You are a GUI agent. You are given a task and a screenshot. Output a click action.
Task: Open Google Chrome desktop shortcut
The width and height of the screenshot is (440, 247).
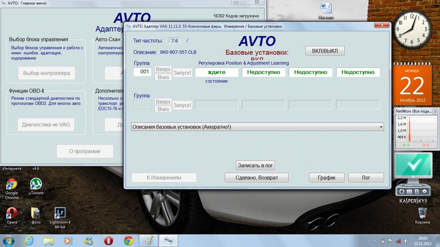pyautogui.click(x=11, y=189)
